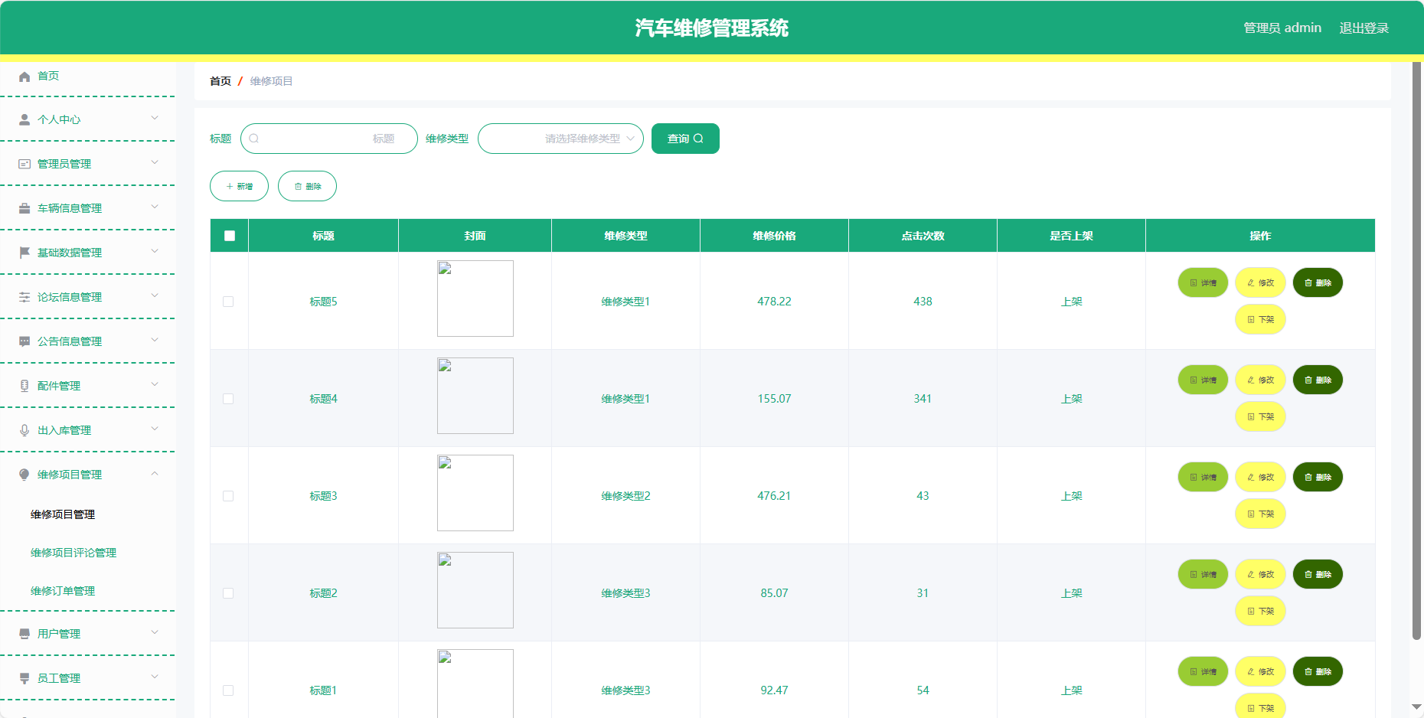This screenshot has height=718, width=1424.
Task: Collapse the 维修项目管理 menu chevron
Action: click(155, 474)
